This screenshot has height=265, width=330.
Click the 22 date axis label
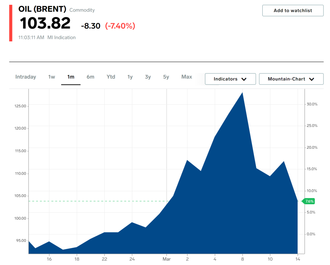tap(104, 259)
